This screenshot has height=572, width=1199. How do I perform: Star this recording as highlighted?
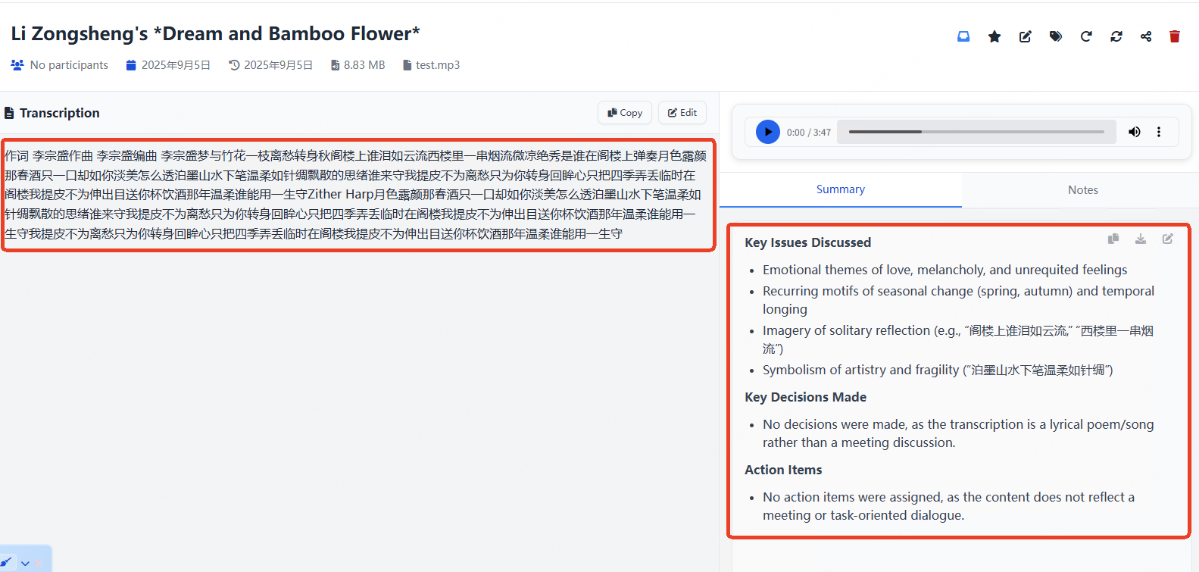[x=994, y=36]
